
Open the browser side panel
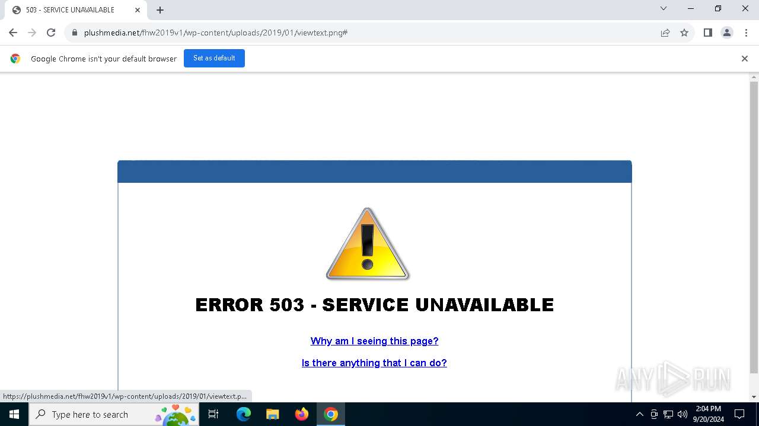pyautogui.click(x=707, y=33)
